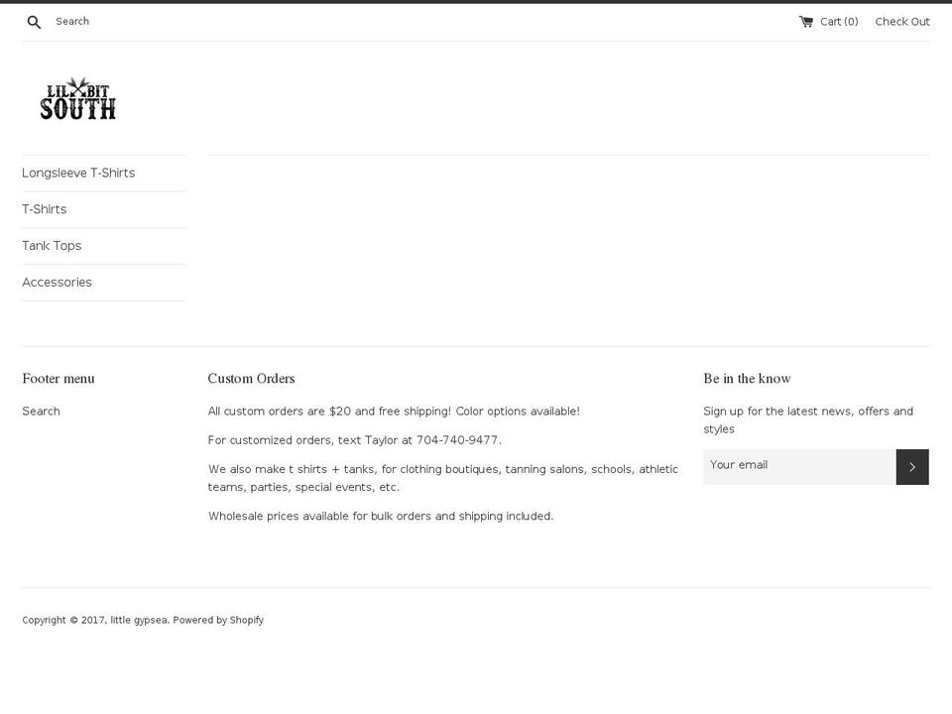Visit Shopify via the footer link
The width and height of the screenshot is (952, 714).
pos(246,619)
